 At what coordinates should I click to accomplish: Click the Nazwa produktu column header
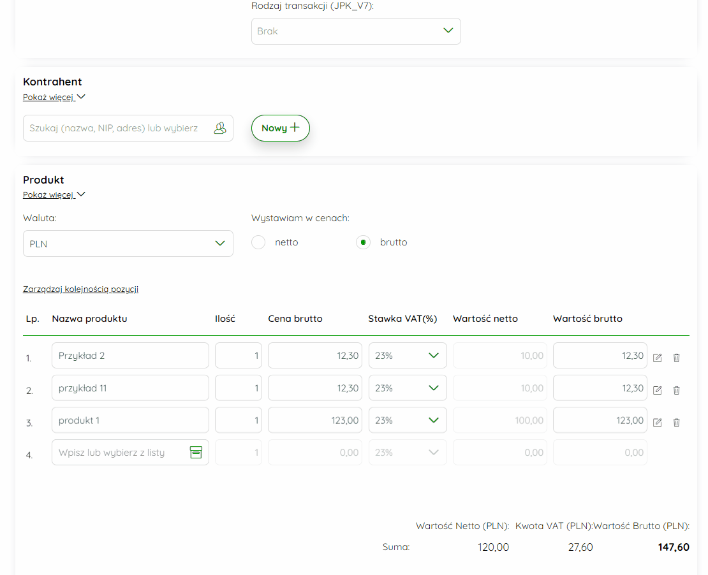89,319
